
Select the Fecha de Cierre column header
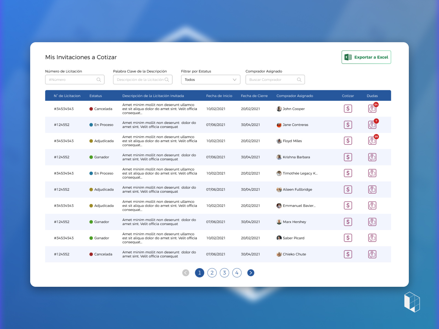[254, 96]
